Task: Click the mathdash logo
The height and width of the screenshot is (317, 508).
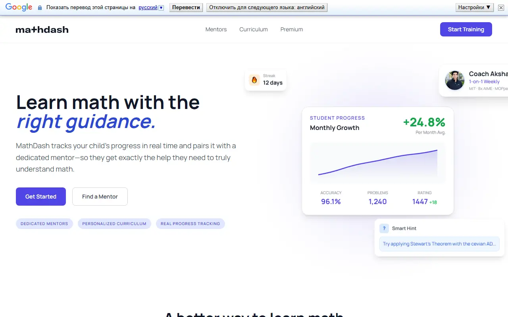Action: coord(42,29)
